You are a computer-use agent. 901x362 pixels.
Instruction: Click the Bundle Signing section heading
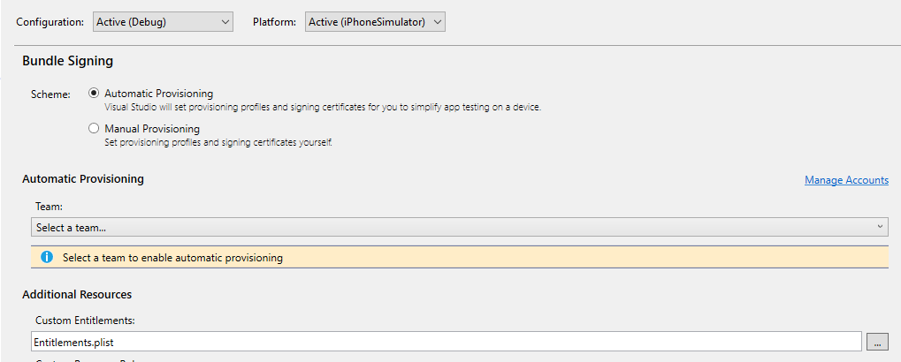[x=68, y=60]
